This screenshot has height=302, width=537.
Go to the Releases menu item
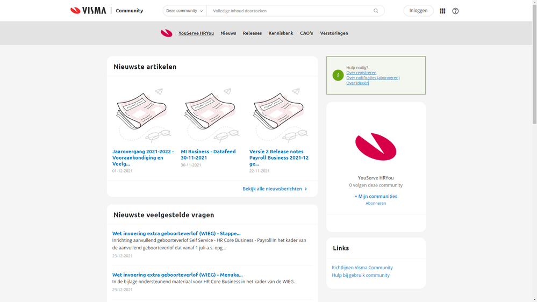tap(252, 33)
